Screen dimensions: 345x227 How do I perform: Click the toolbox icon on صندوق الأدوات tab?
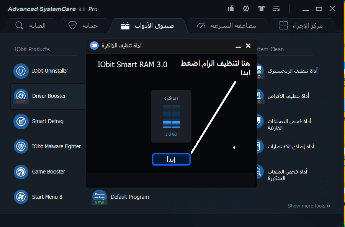125,26
